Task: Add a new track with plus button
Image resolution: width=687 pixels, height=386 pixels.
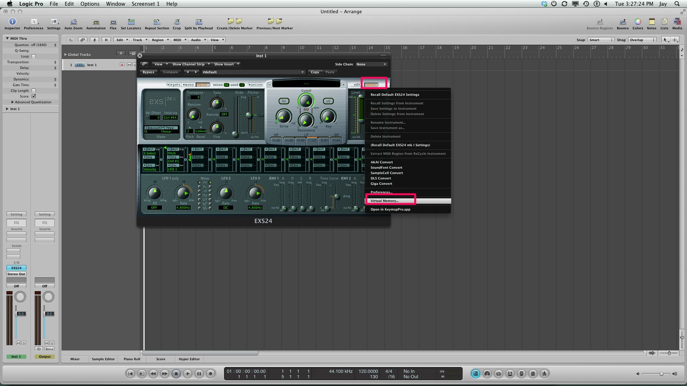Action: point(121,54)
